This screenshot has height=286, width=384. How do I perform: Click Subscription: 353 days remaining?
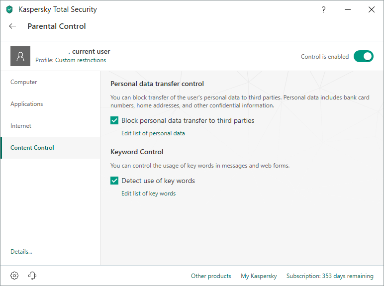pos(330,276)
